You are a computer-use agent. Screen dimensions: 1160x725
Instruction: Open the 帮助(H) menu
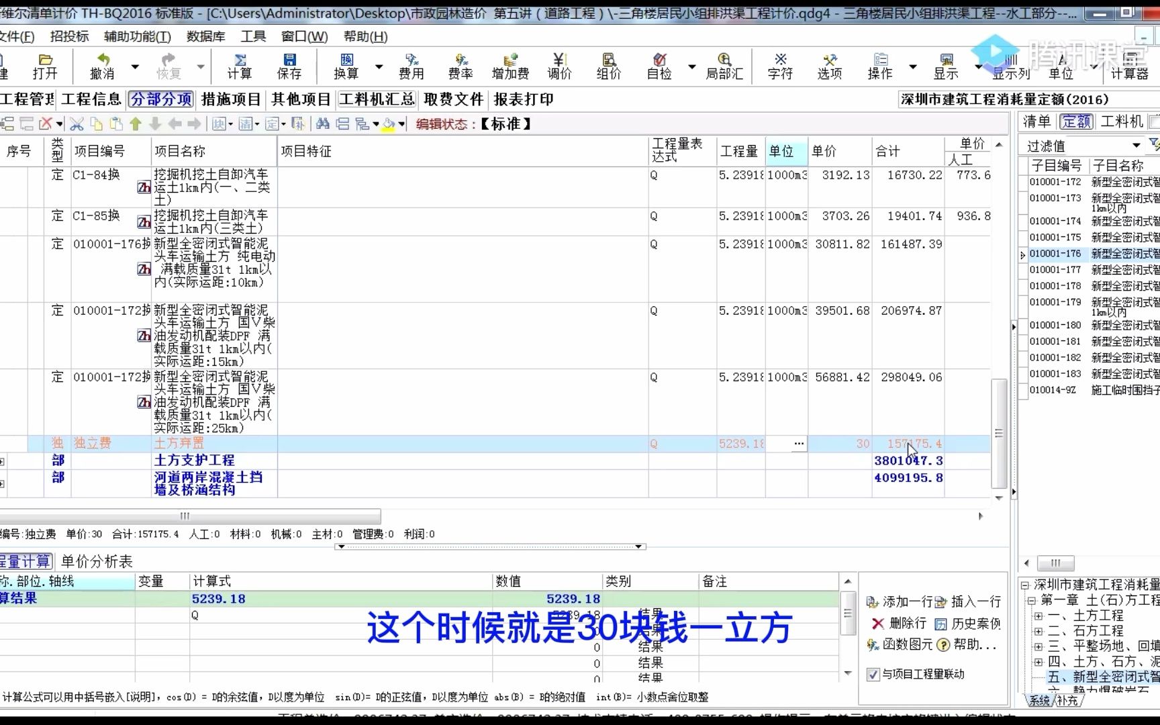(x=366, y=37)
